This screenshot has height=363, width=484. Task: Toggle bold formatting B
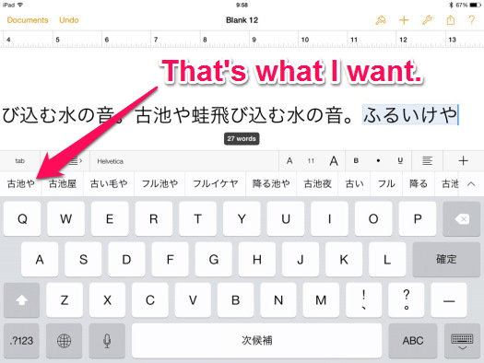pyautogui.click(x=356, y=161)
